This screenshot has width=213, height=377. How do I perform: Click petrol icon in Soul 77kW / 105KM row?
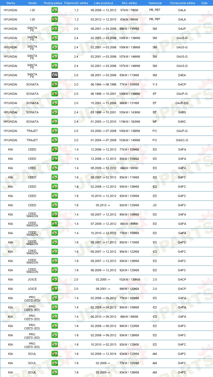[x=55, y=363]
